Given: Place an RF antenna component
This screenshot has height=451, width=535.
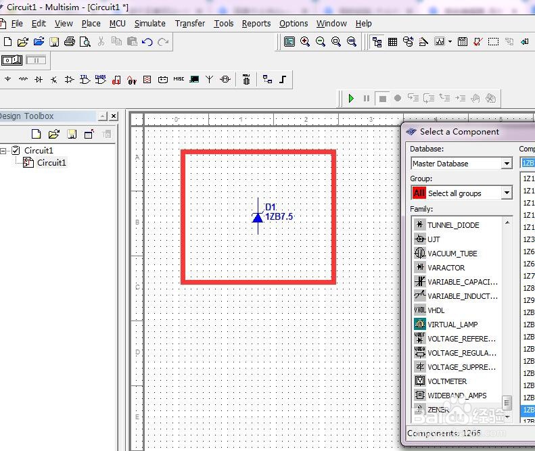Looking at the screenshot, I should pyautogui.click(x=210, y=80).
